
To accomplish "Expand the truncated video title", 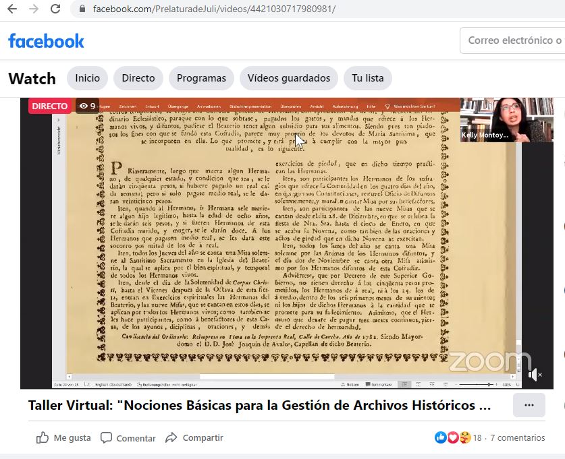I will point(259,406).
